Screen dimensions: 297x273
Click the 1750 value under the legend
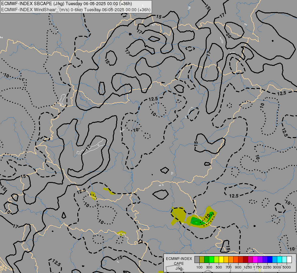(258, 267)
